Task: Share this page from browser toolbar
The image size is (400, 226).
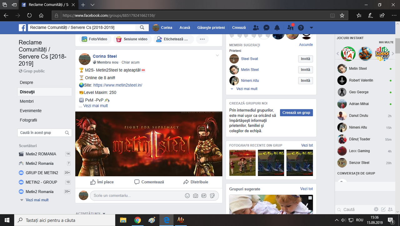Action: pos(382,15)
